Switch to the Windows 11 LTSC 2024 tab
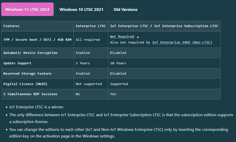The image size is (236, 142). tap(27, 9)
